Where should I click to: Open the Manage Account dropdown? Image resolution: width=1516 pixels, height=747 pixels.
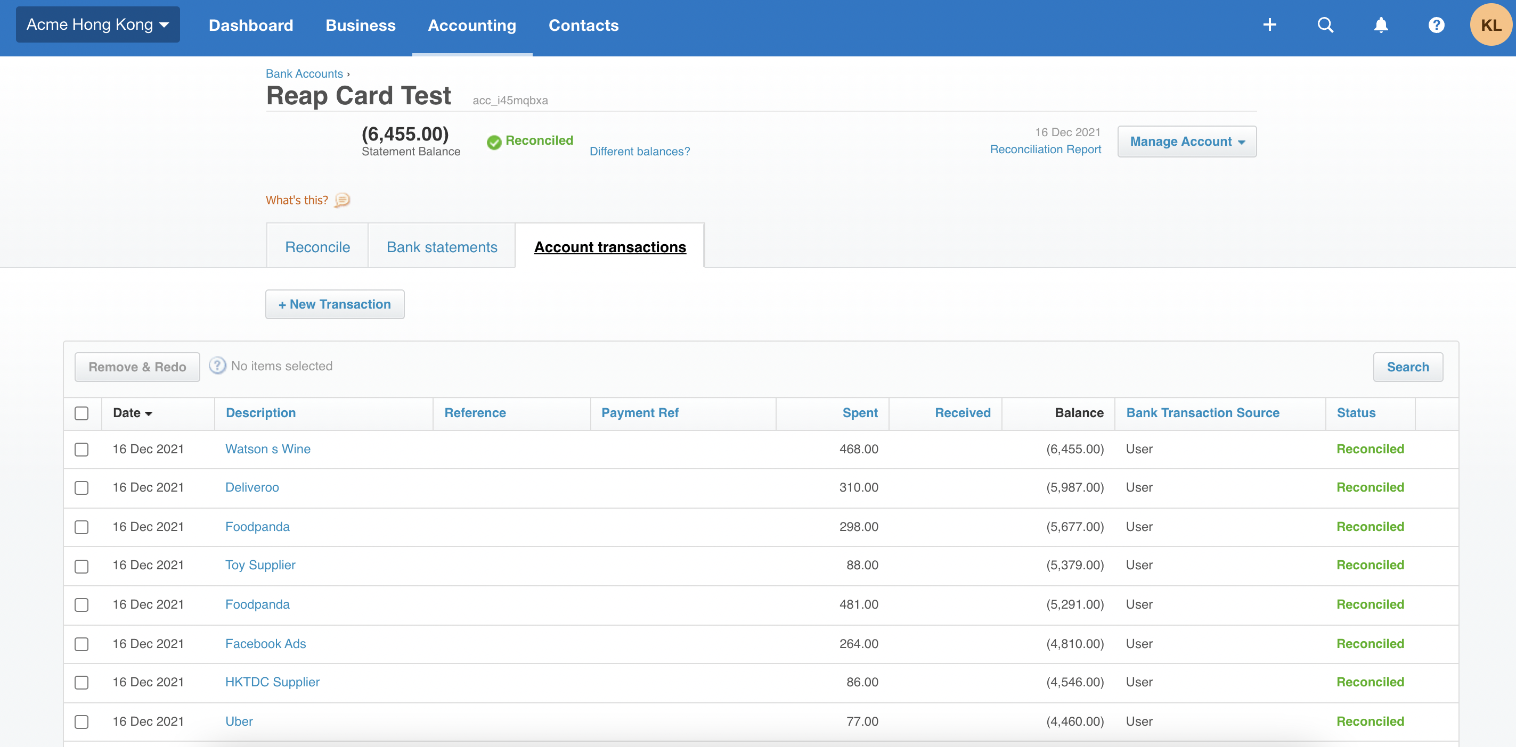(1186, 142)
